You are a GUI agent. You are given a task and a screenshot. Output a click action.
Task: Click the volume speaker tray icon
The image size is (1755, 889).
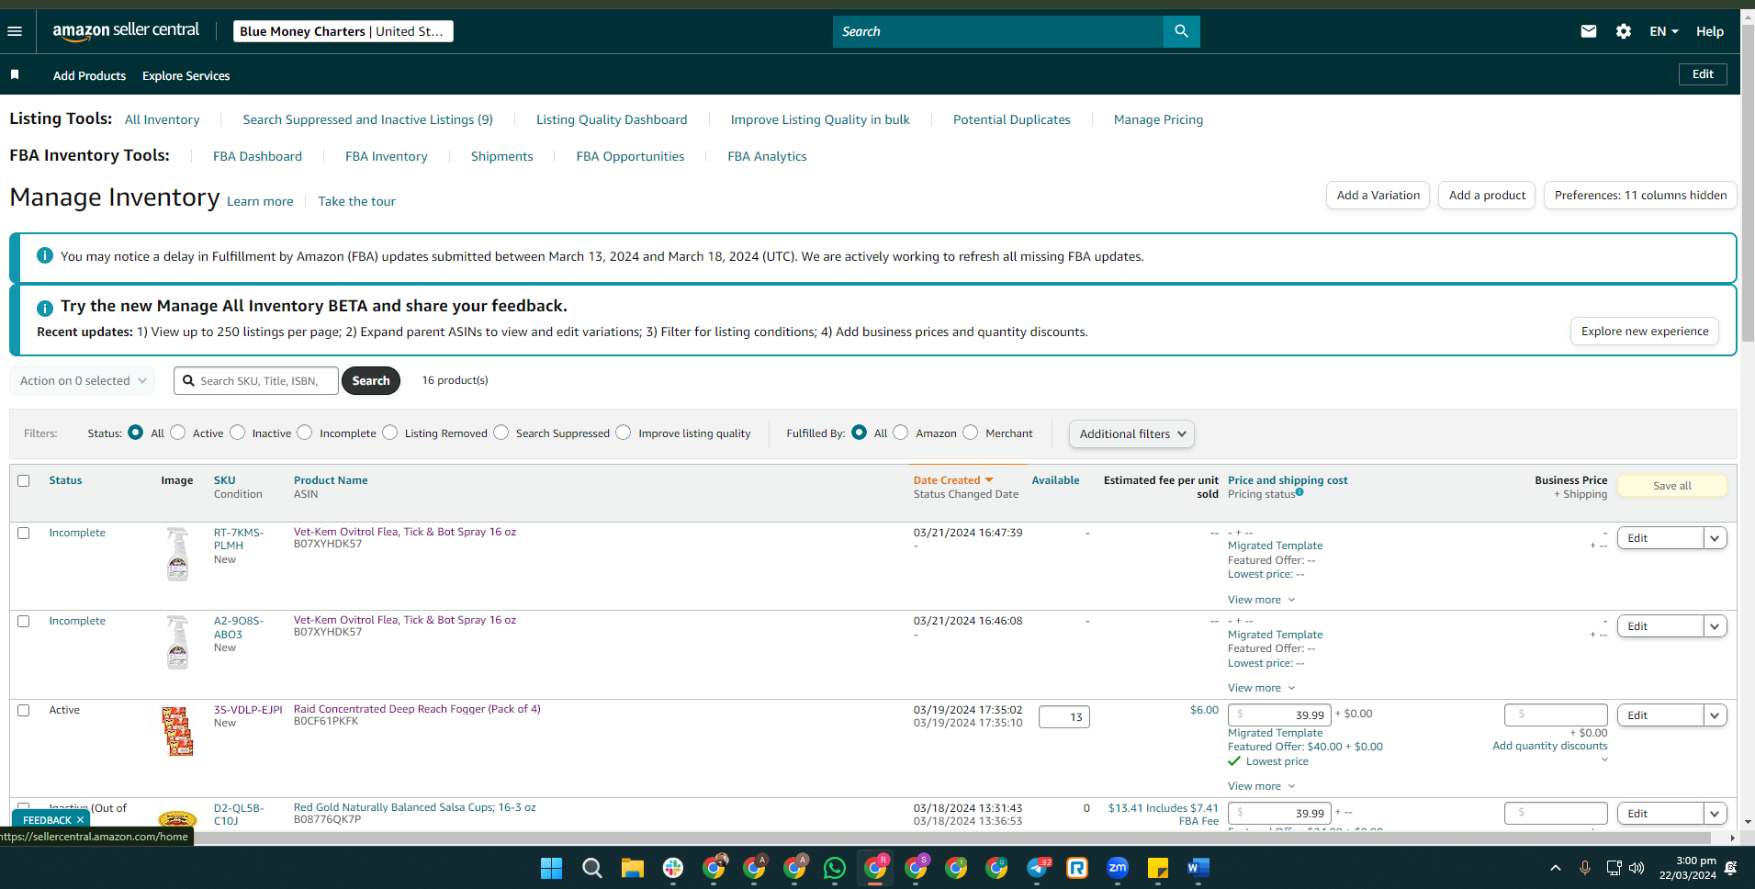click(x=1636, y=868)
